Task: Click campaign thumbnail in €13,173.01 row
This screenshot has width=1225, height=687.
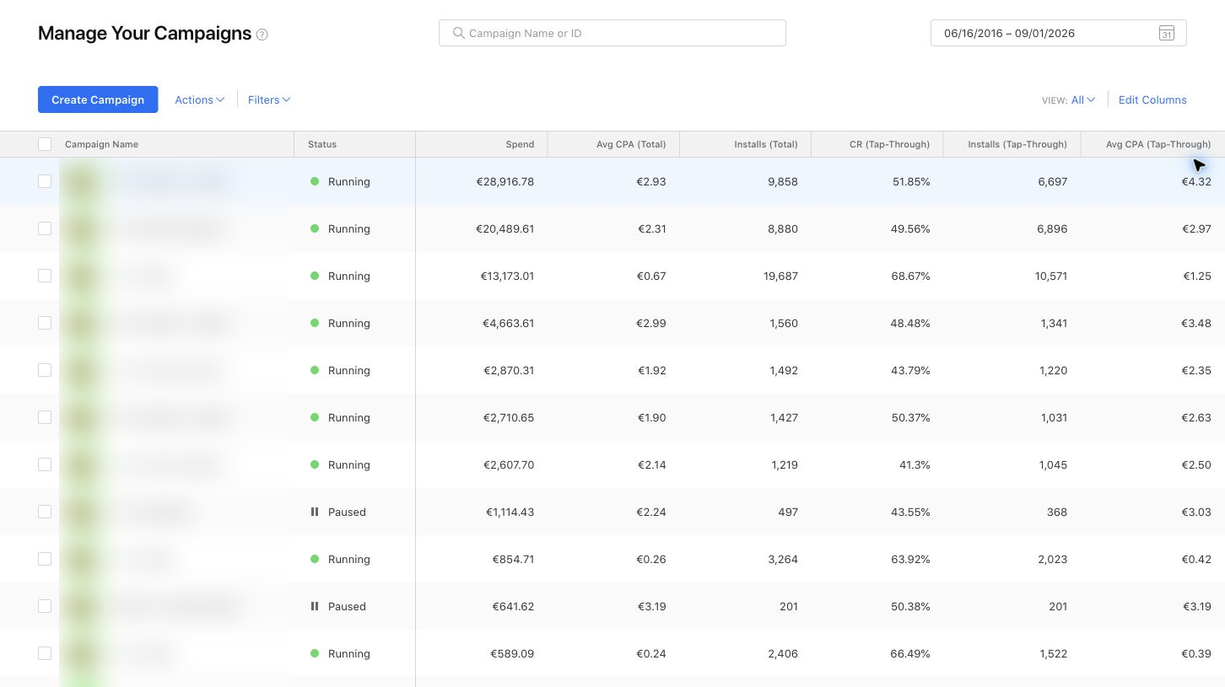Action: pos(84,276)
